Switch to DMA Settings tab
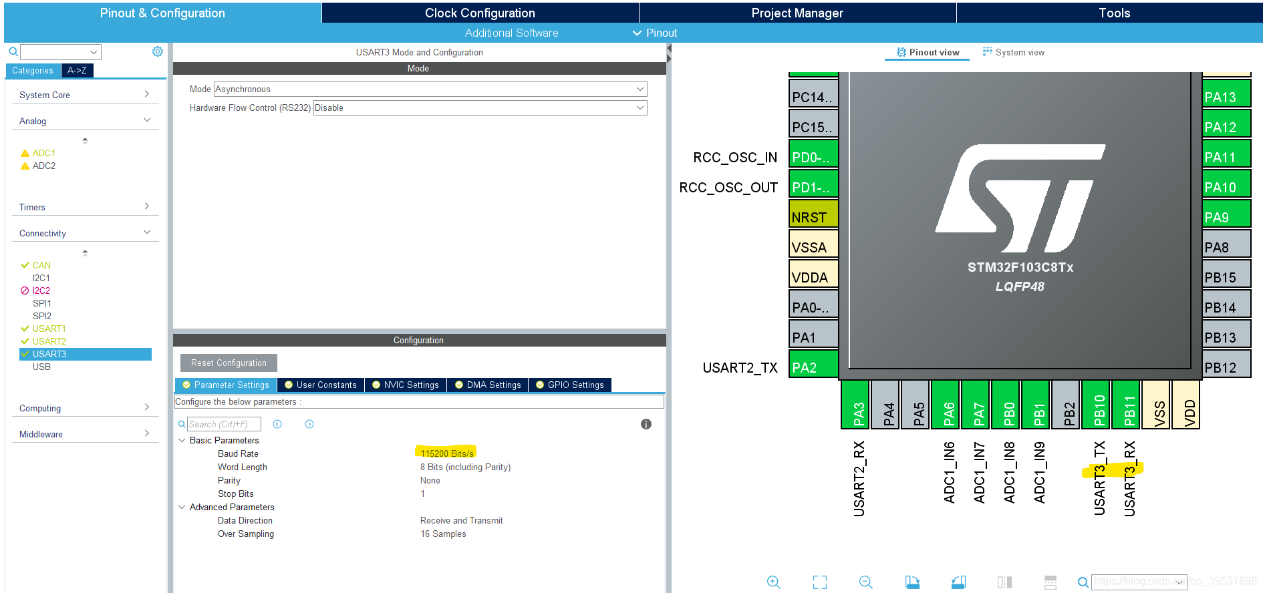This screenshot has height=593, width=1263. pyautogui.click(x=487, y=385)
